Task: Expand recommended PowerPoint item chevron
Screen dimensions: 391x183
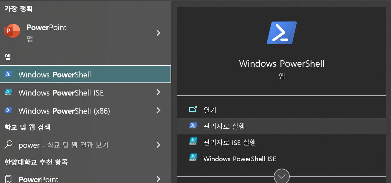Action: coord(158,179)
